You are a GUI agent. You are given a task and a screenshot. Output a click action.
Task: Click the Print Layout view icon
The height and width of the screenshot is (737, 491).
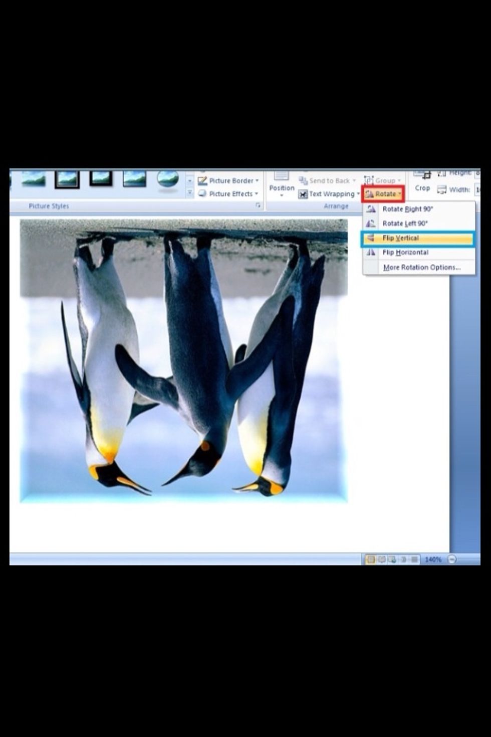[370, 559]
